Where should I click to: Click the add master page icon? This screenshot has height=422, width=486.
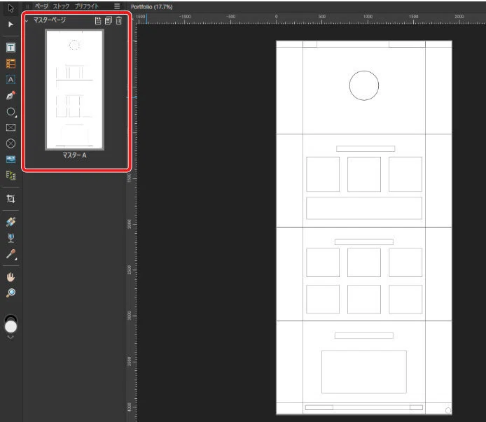[98, 21]
